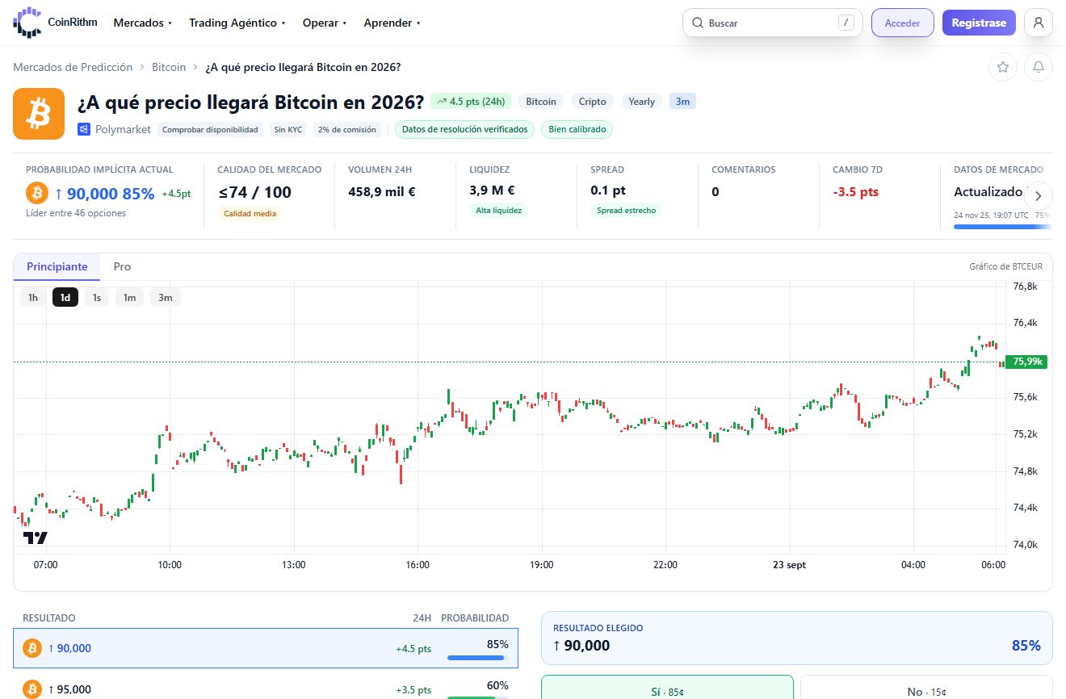This screenshot has width=1066, height=699.
Task: Click the CoinRithm logo
Action: coord(55,23)
